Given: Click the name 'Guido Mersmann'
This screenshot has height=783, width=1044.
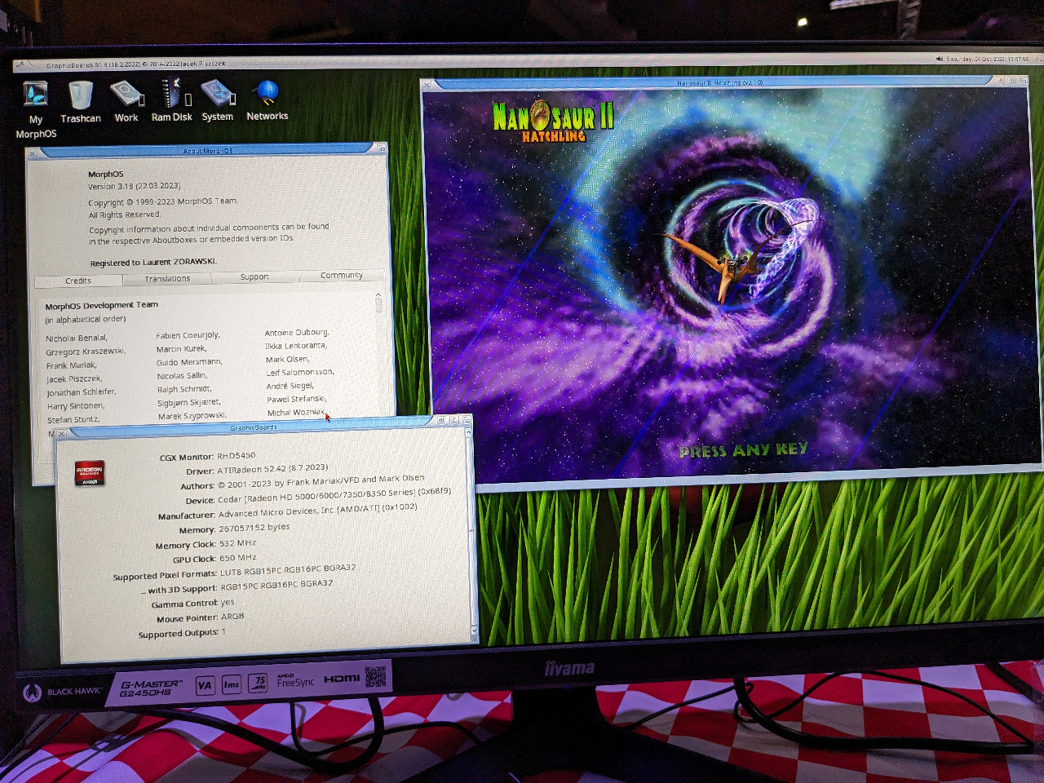Looking at the screenshot, I should pos(189,362).
